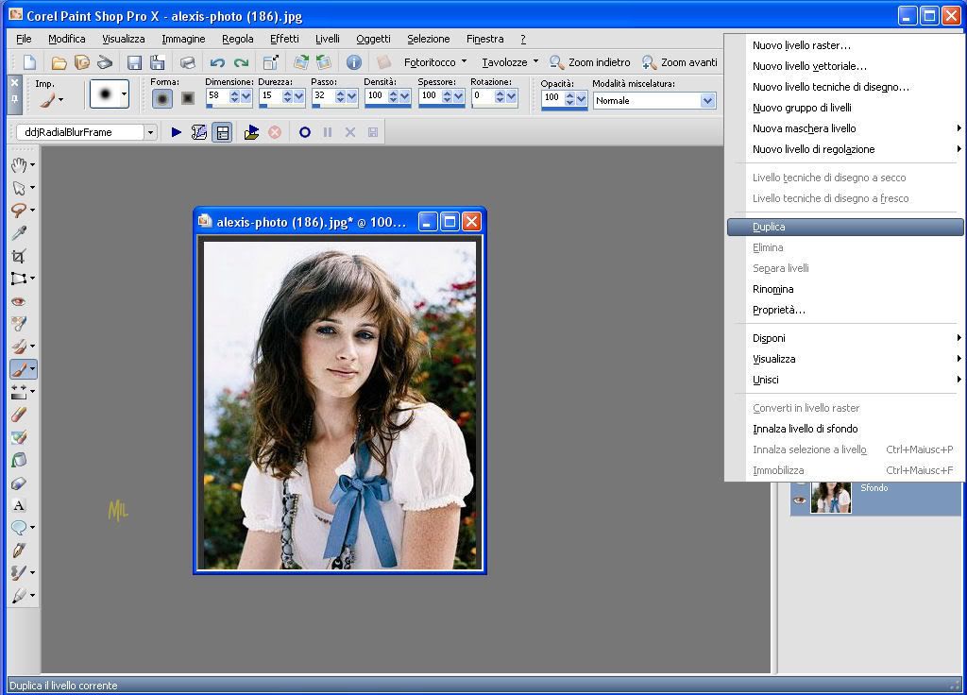The width and height of the screenshot is (967, 695).
Task: Open the Livelli menu in menu bar
Action: coord(328,39)
